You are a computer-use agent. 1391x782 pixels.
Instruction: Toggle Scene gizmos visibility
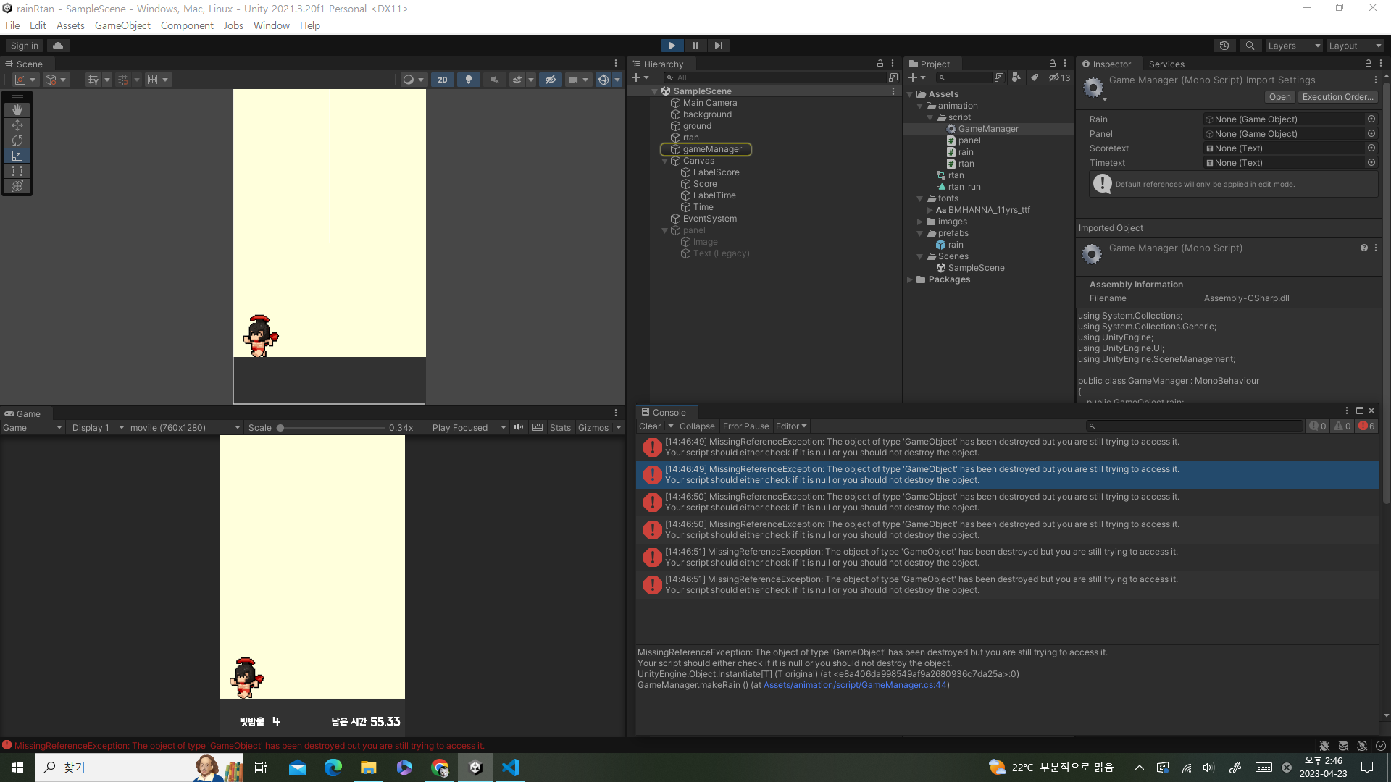pos(603,80)
